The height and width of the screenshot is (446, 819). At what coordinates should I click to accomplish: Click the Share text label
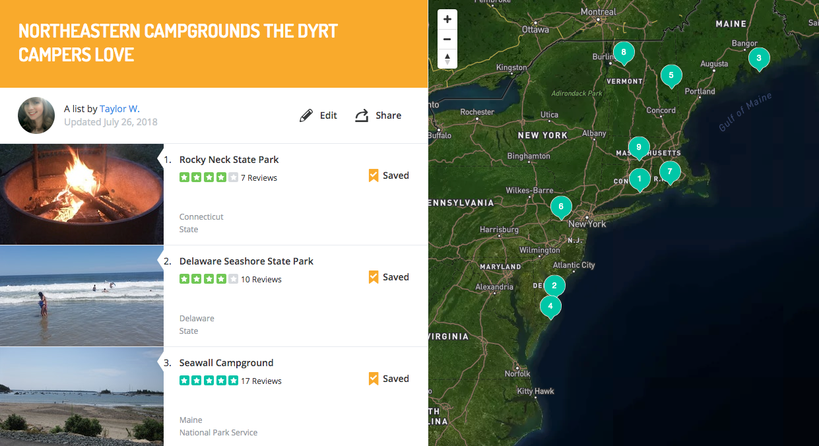coord(389,115)
